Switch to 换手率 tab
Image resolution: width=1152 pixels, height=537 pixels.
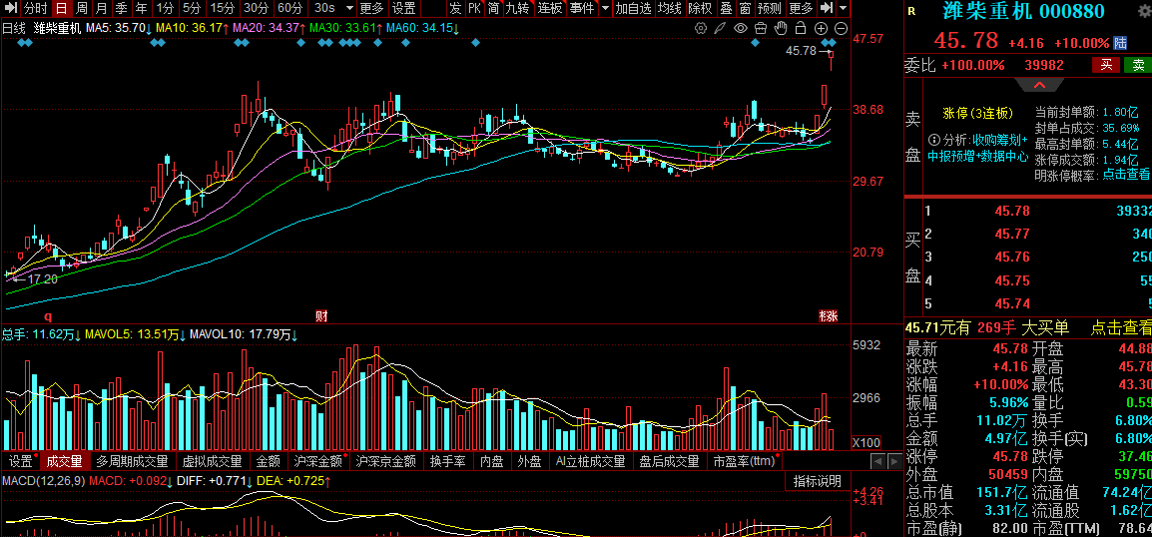tap(448, 461)
